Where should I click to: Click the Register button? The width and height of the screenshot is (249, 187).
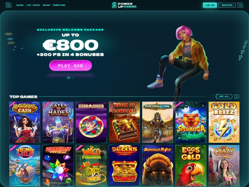(227, 5)
